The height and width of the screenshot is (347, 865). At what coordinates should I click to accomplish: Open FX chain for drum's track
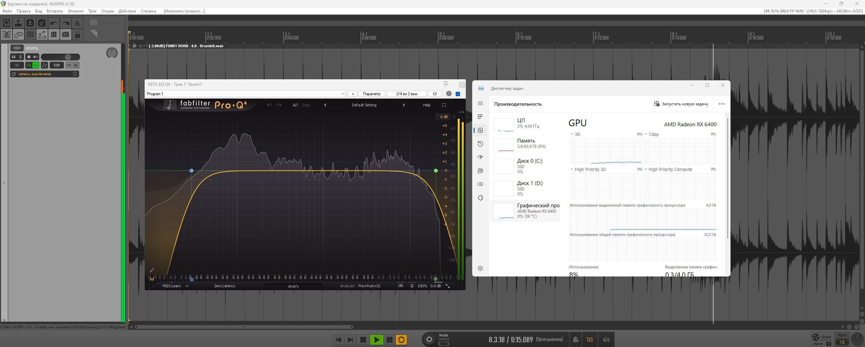click(29, 65)
